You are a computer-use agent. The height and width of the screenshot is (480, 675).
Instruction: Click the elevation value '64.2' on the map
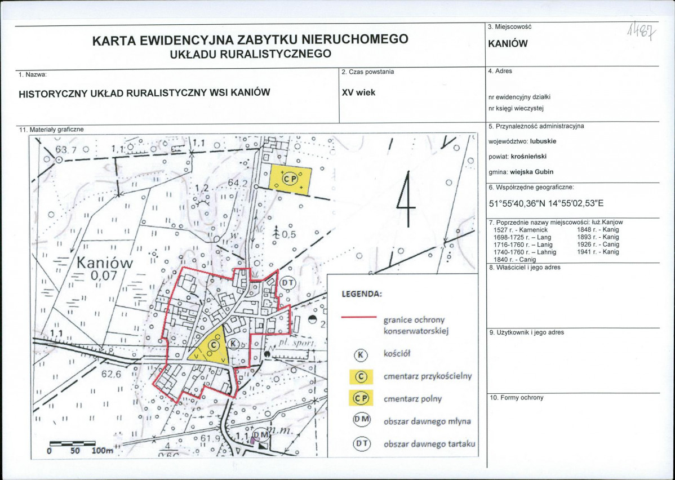(x=238, y=183)
